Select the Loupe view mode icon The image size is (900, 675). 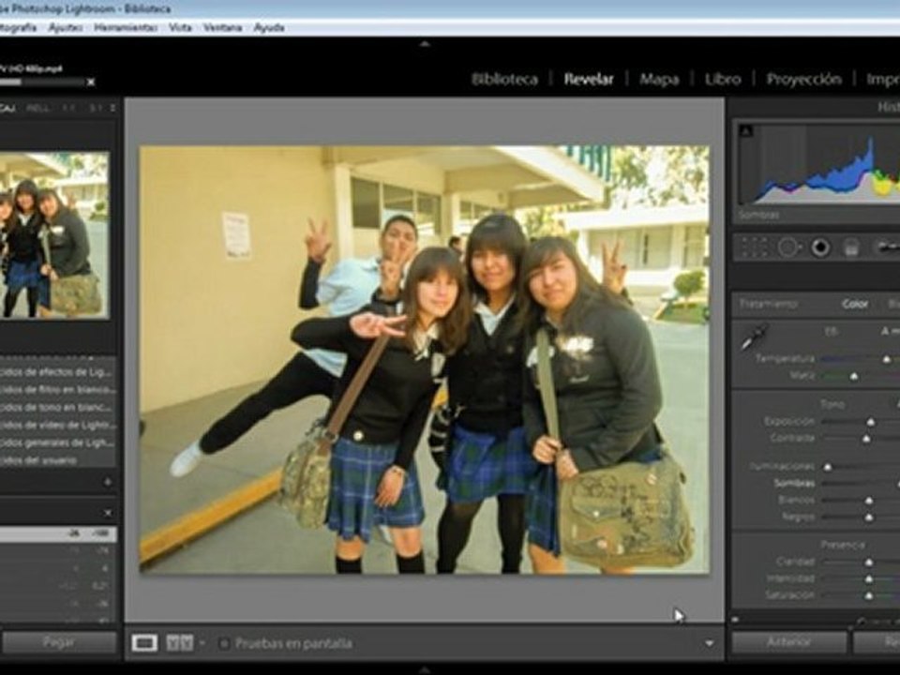coord(144,643)
